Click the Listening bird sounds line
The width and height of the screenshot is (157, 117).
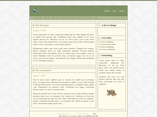click(107, 44)
